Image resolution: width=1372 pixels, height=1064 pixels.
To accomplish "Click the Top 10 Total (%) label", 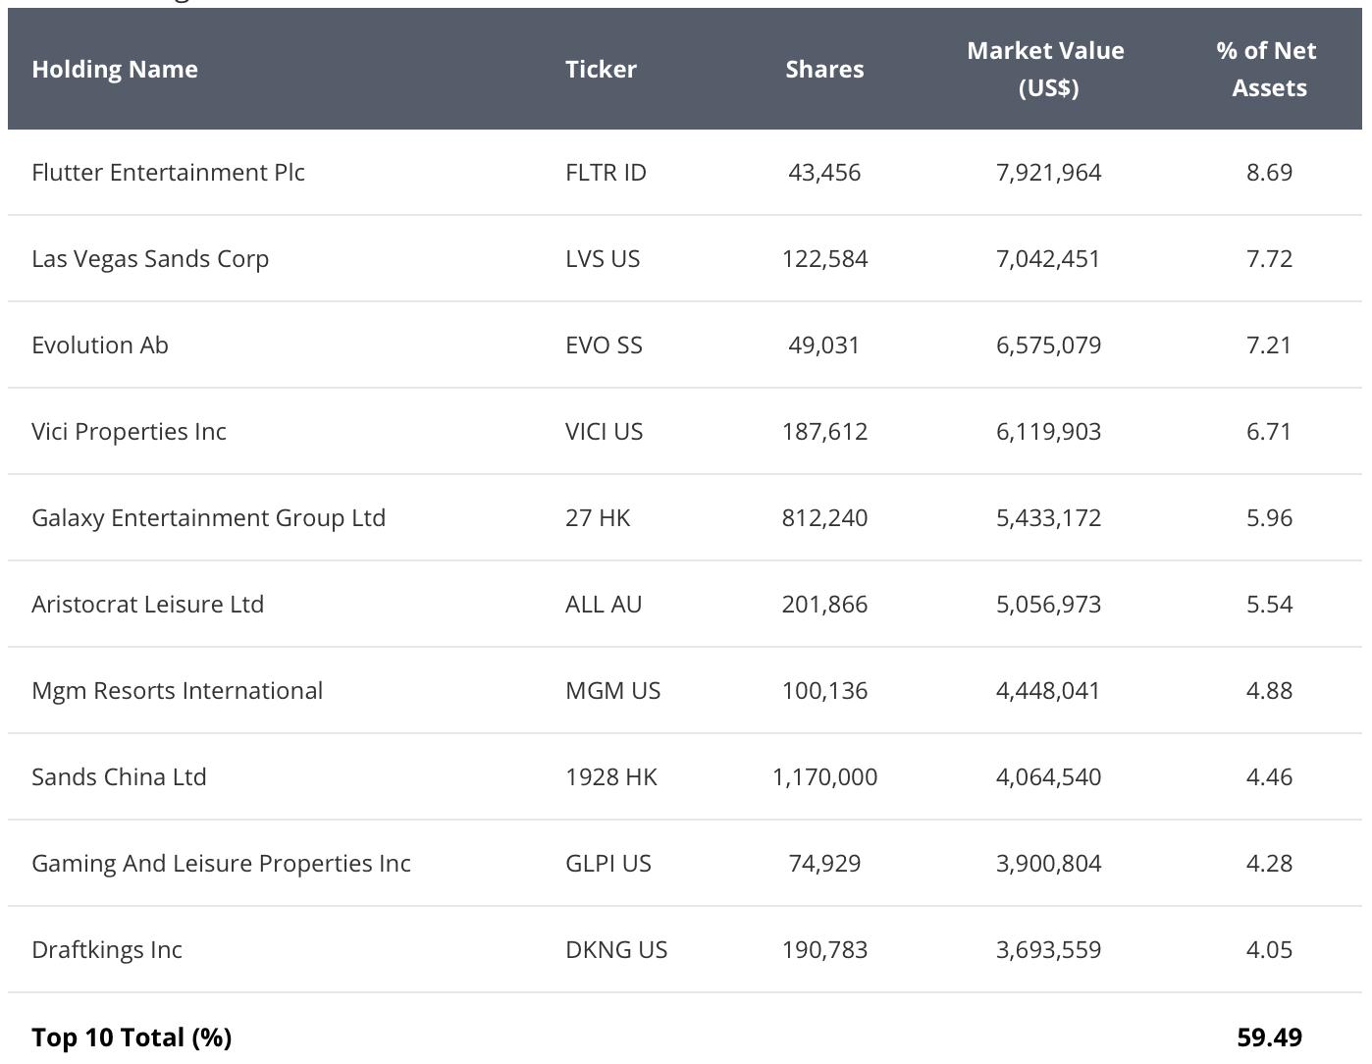I will pyautogui.click(x=132, y=1037).
